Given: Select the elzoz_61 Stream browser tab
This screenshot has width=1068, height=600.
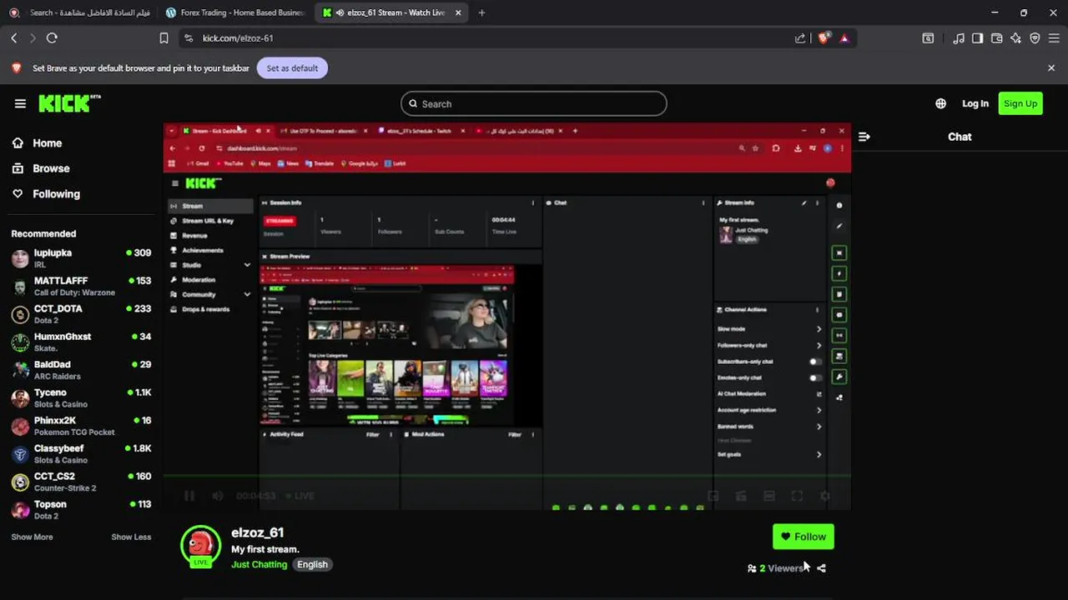Looking at the screenshot, I should [390, 12].
